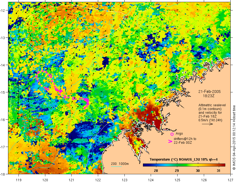Viewport: 236px width, 182px height.
Task: Click the 0.5m/s velocity scale arrow
Action: coord(207,124)
